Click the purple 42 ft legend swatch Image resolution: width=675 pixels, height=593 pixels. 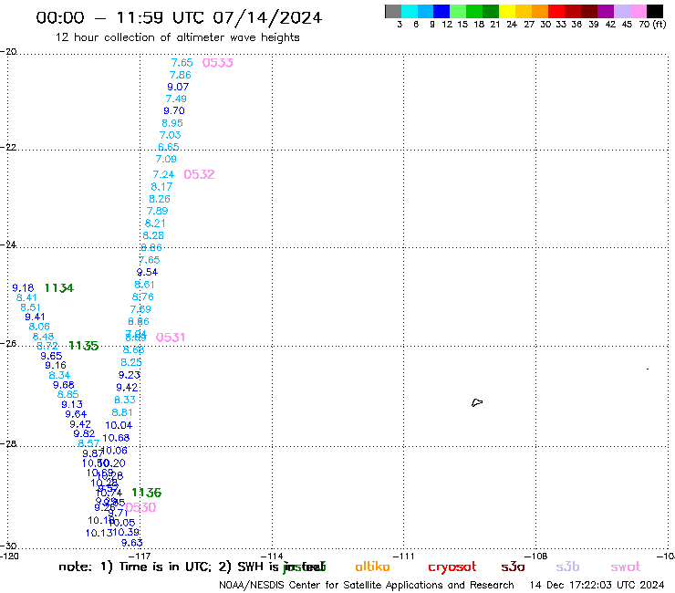tap(606, 11)
